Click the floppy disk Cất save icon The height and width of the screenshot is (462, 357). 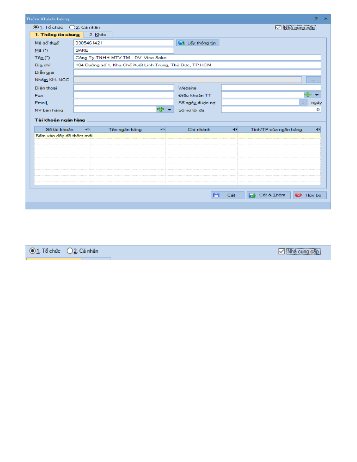point(216,195)
